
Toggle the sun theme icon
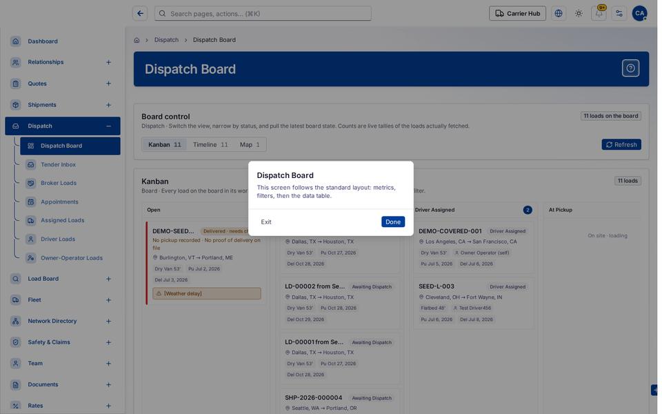579,14
